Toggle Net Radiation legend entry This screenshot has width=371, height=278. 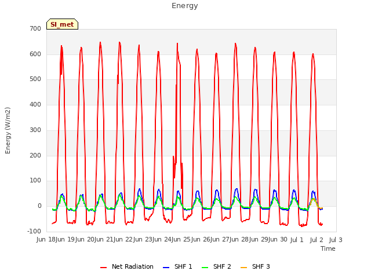pos(127,266)
